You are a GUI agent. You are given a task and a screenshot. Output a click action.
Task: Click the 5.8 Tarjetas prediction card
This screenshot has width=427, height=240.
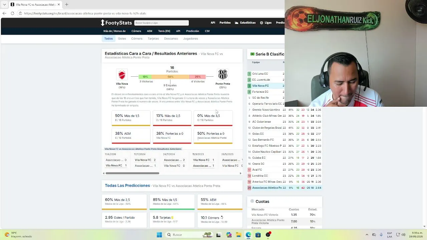(x=172, y=220)
